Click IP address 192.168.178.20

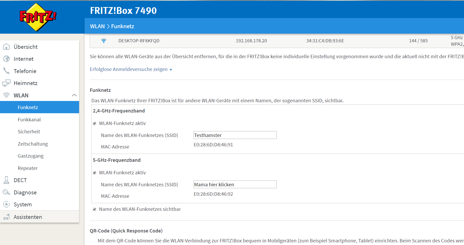[x=251, y=41]
